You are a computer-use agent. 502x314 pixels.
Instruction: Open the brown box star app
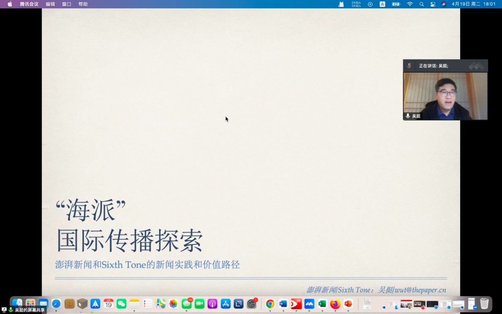coord(82,304)
